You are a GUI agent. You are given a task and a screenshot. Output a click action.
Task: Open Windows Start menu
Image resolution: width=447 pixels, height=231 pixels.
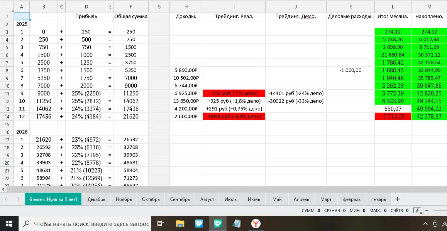point(8,224)
